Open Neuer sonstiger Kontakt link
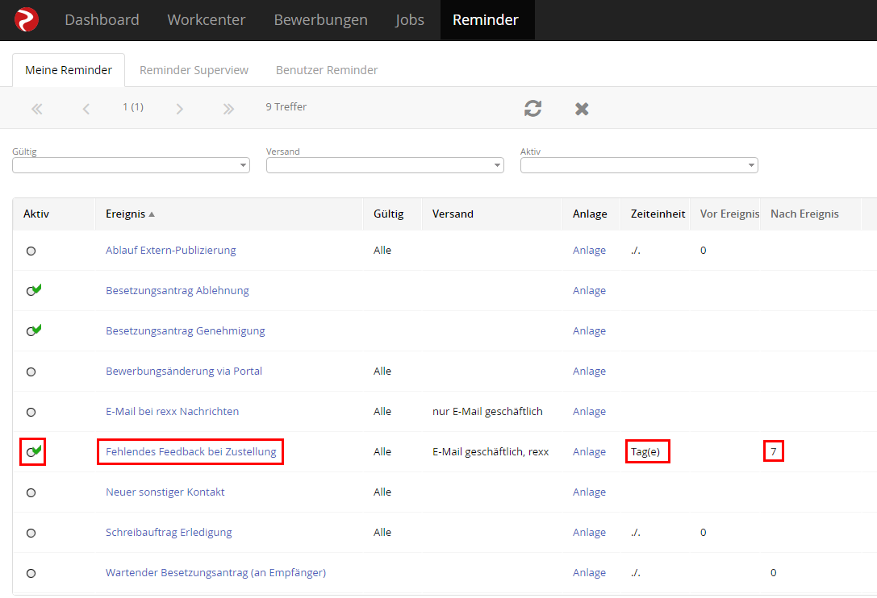This screenshot has height=598, width=877. pyautogui.click(x=165, y=492)
